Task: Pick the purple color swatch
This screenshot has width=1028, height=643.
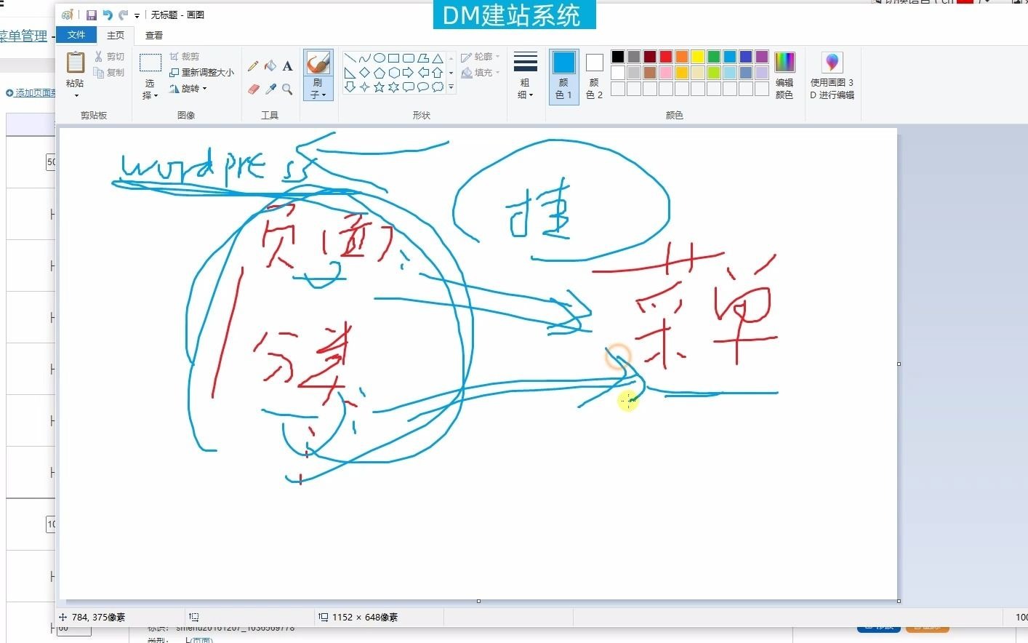Action: coord(762,57)
